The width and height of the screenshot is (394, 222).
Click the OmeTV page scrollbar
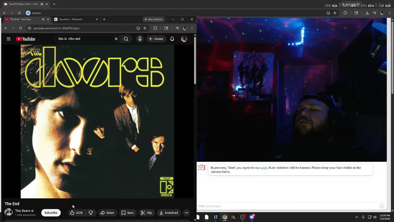coord(392,57)
